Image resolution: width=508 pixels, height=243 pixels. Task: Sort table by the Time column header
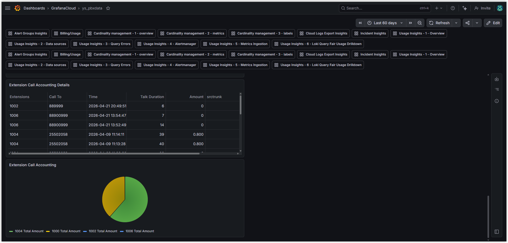click(x=93, y=97)
